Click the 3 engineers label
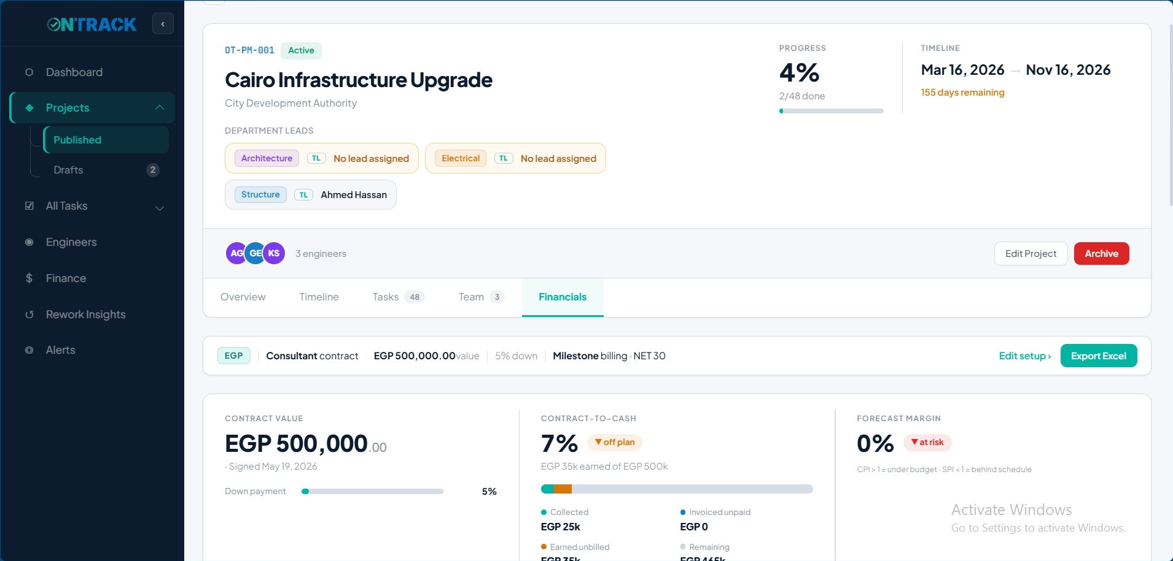 tap(321, 254)
